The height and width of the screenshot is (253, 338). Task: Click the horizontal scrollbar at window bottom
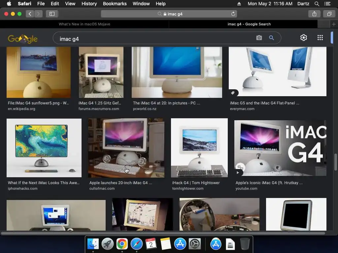163,233
